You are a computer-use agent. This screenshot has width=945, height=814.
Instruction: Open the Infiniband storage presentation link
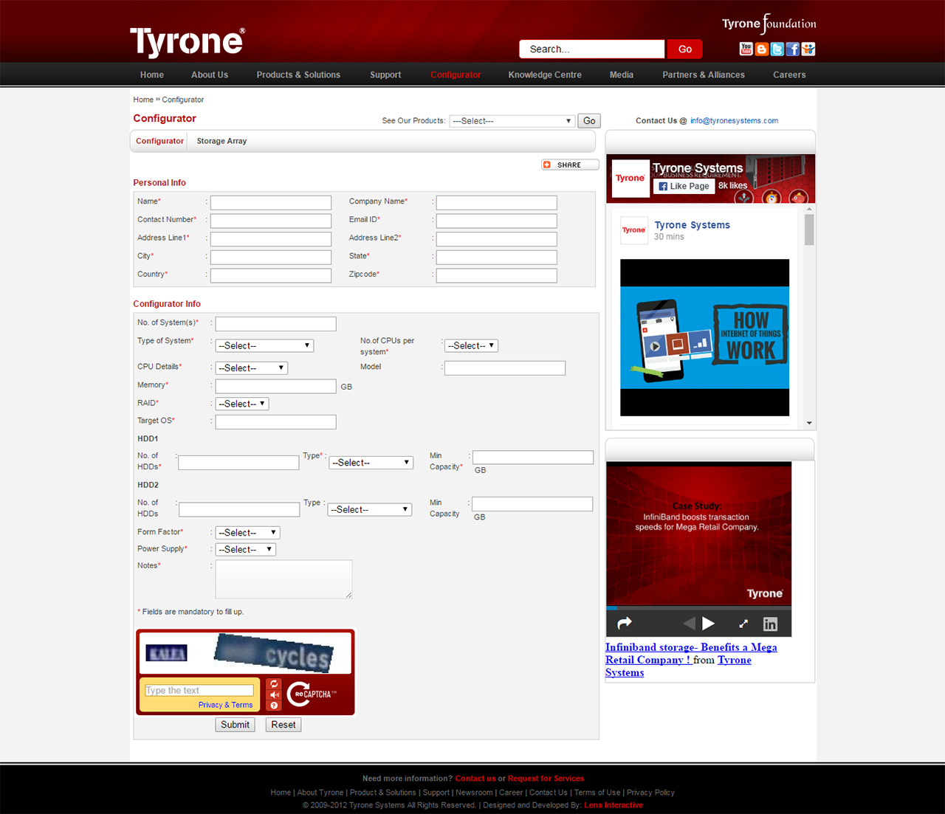(x=691, y=654)
